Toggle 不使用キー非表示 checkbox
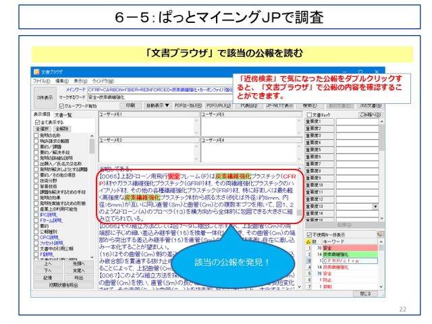432x324 pixels. [309, 235]
